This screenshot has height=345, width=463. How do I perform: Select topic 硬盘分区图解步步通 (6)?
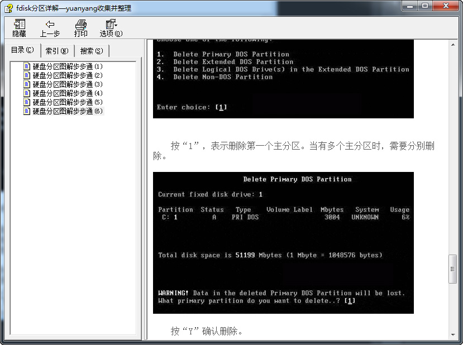pyautogui.click(x=68, y=111)
